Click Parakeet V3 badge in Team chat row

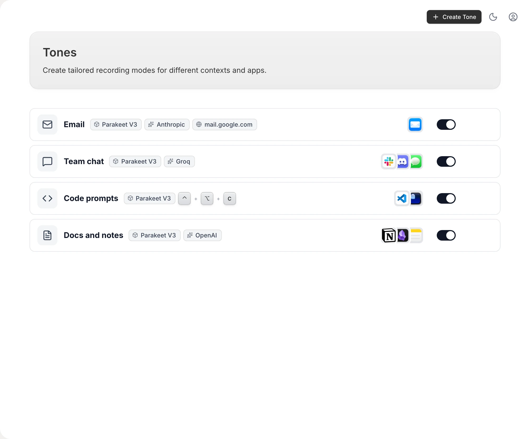(135, 161)
